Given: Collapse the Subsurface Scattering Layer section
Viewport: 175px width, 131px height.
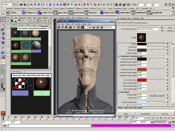Looking at the screenshot, I should point(118,56).
